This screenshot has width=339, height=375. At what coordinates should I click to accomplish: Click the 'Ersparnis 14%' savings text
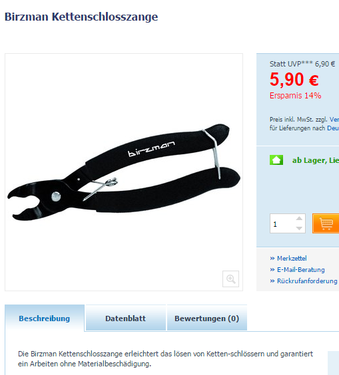296,96
